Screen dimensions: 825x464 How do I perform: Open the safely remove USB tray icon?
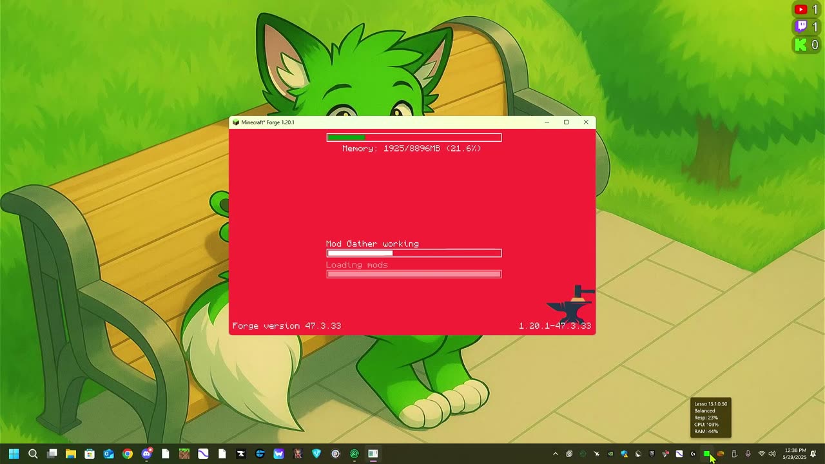point(734,454)
